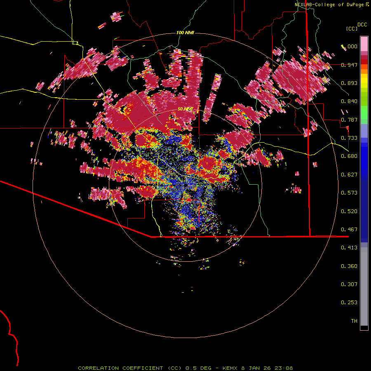Click the 0.253 scale value
The width and height of the screenshot is (371, 371).
(x=349, y=303)
